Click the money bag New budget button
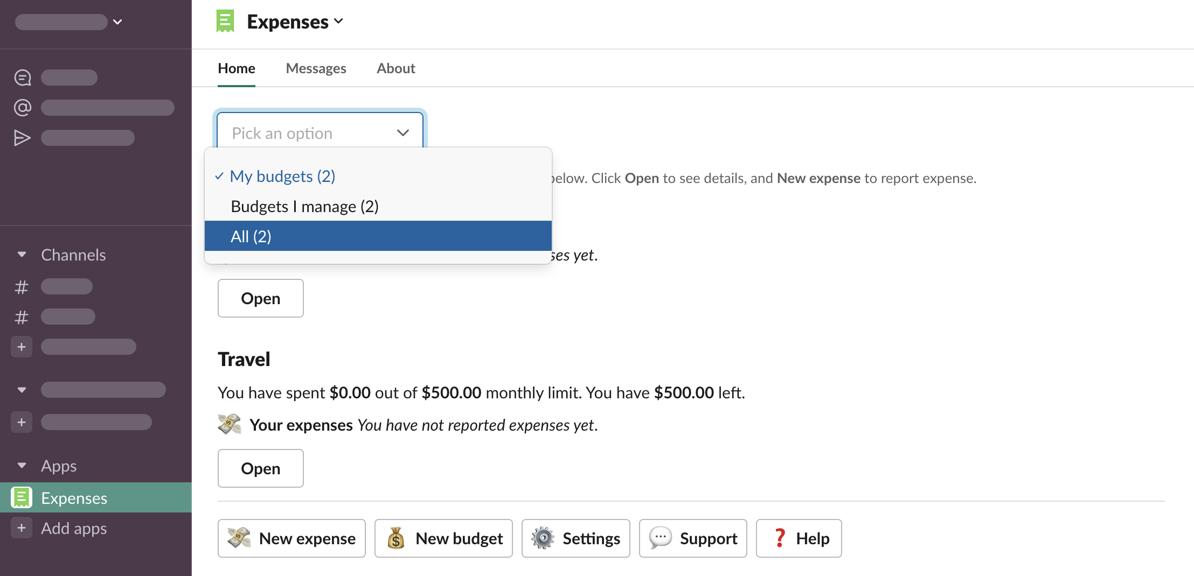 pyautogui.click(x=443, y=538)
